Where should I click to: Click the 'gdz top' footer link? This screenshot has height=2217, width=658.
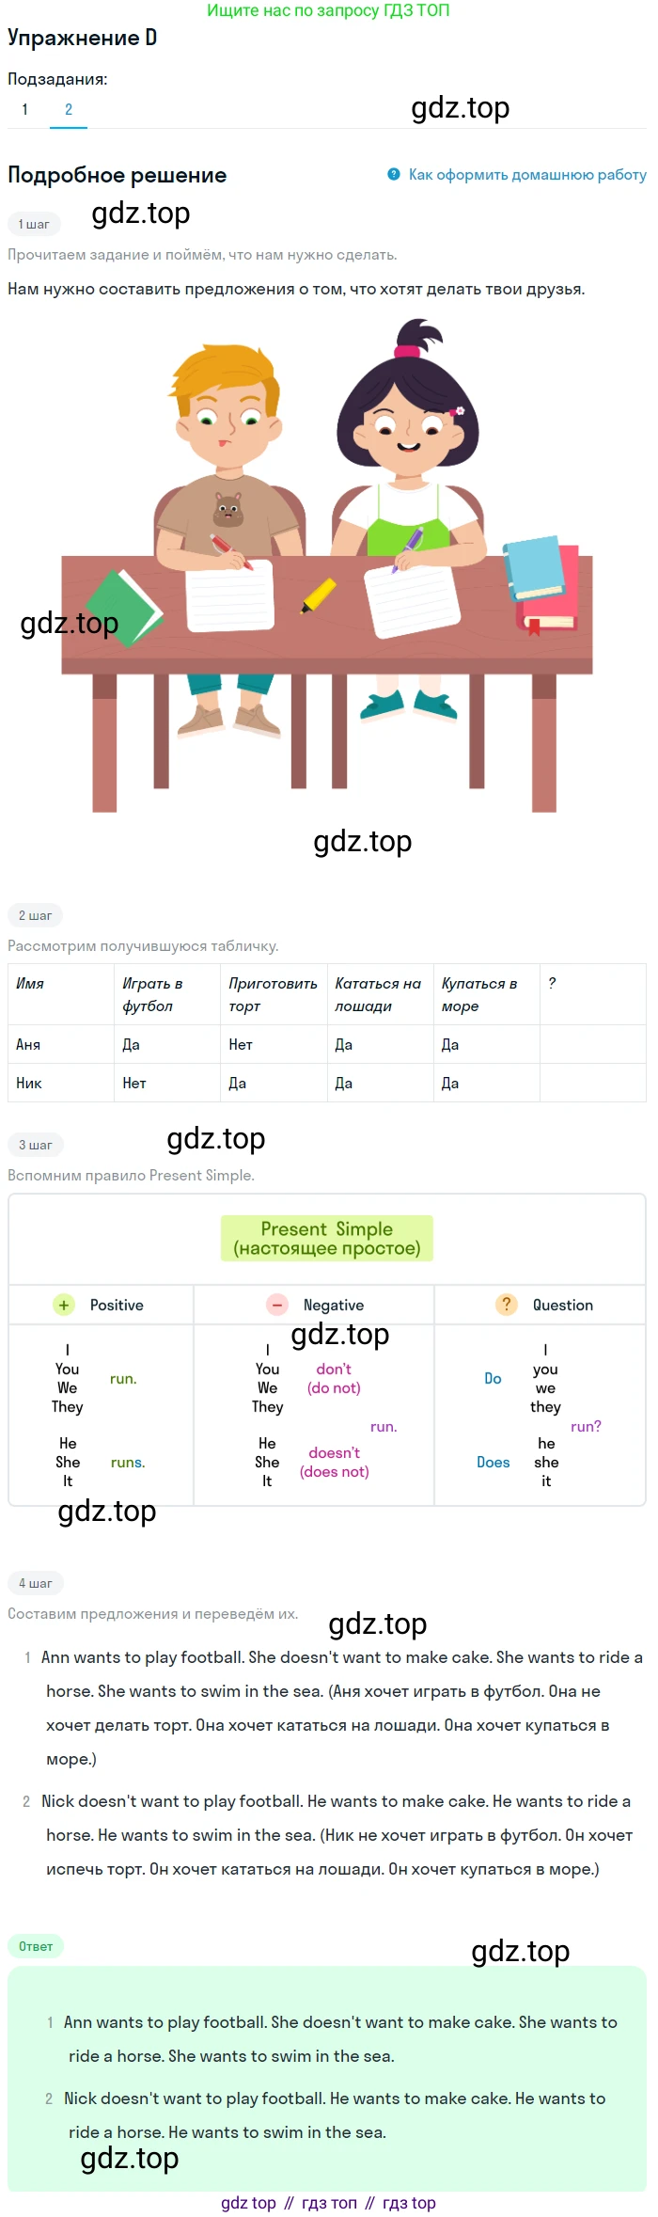[x=248, y=2203]
